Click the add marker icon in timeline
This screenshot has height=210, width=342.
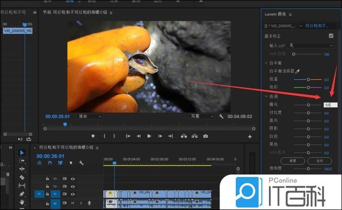point(71,163)
